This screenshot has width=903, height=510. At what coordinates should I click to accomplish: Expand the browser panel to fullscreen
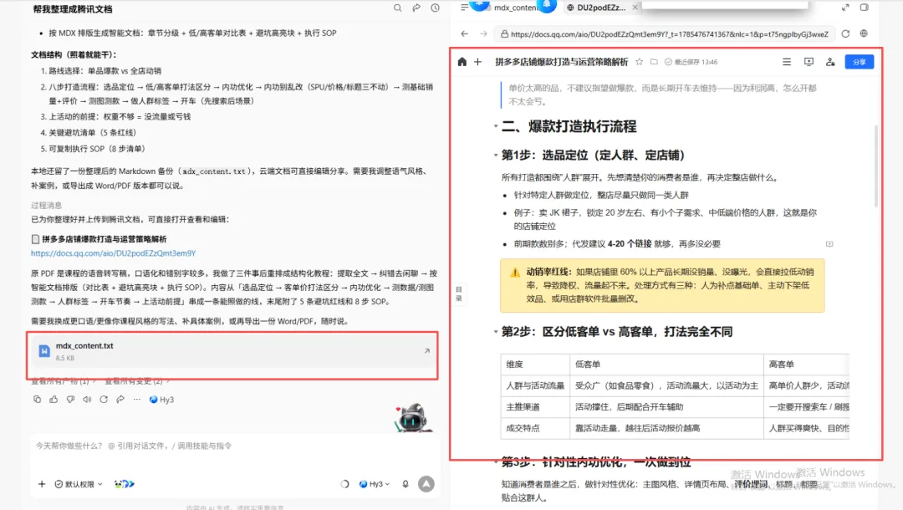845,8
